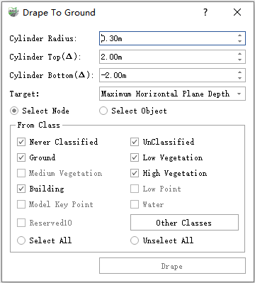Uncheck the Low Vegetation checkbox
Image resolution: width=255 pixels, height=283 pixels.
coord(135,157)
